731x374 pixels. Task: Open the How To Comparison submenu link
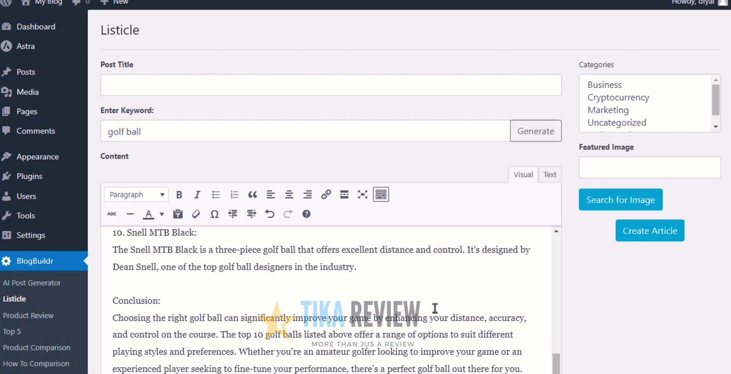pos(36,364)
